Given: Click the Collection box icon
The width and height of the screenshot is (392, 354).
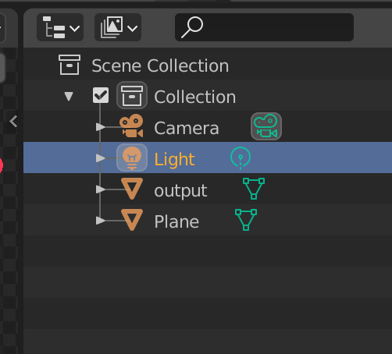Looking at the screenshot, I should click(x=132, y=95).
